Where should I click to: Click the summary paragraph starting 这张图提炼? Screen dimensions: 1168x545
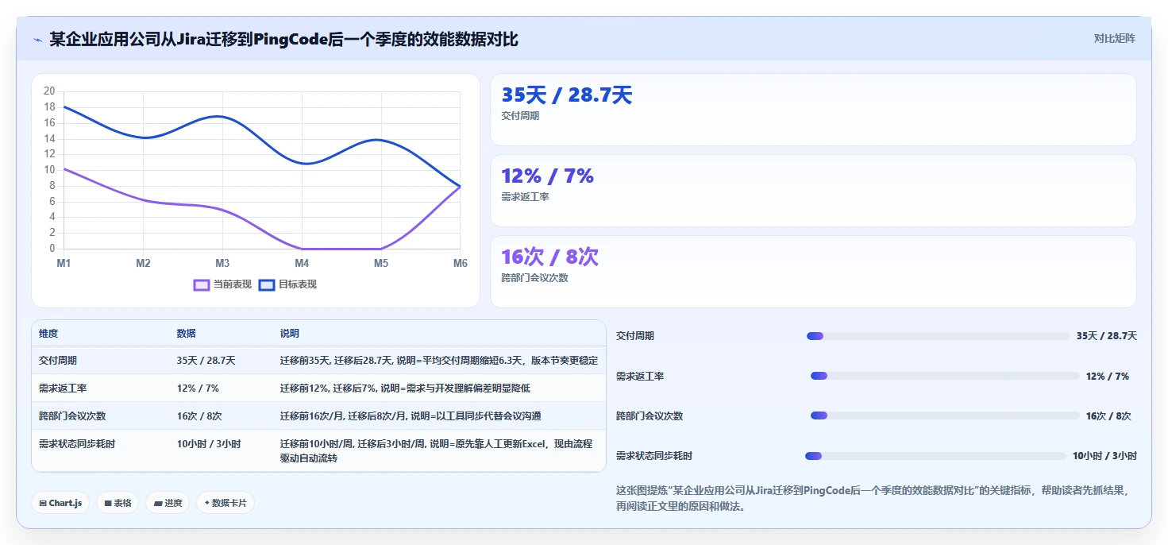coord(872,498)
